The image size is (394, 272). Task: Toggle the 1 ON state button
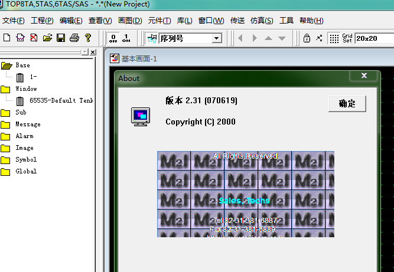126,38
